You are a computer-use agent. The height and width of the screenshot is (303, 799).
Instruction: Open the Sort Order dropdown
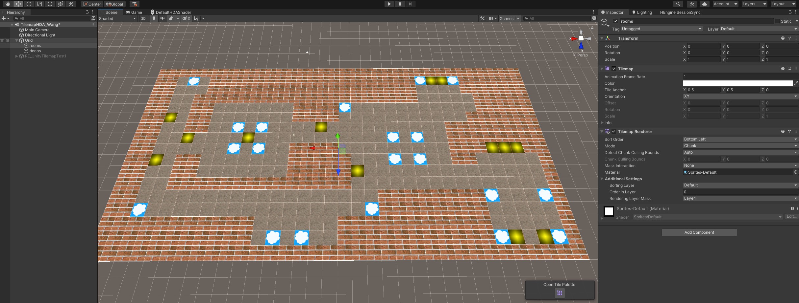(x=740, y=139)
